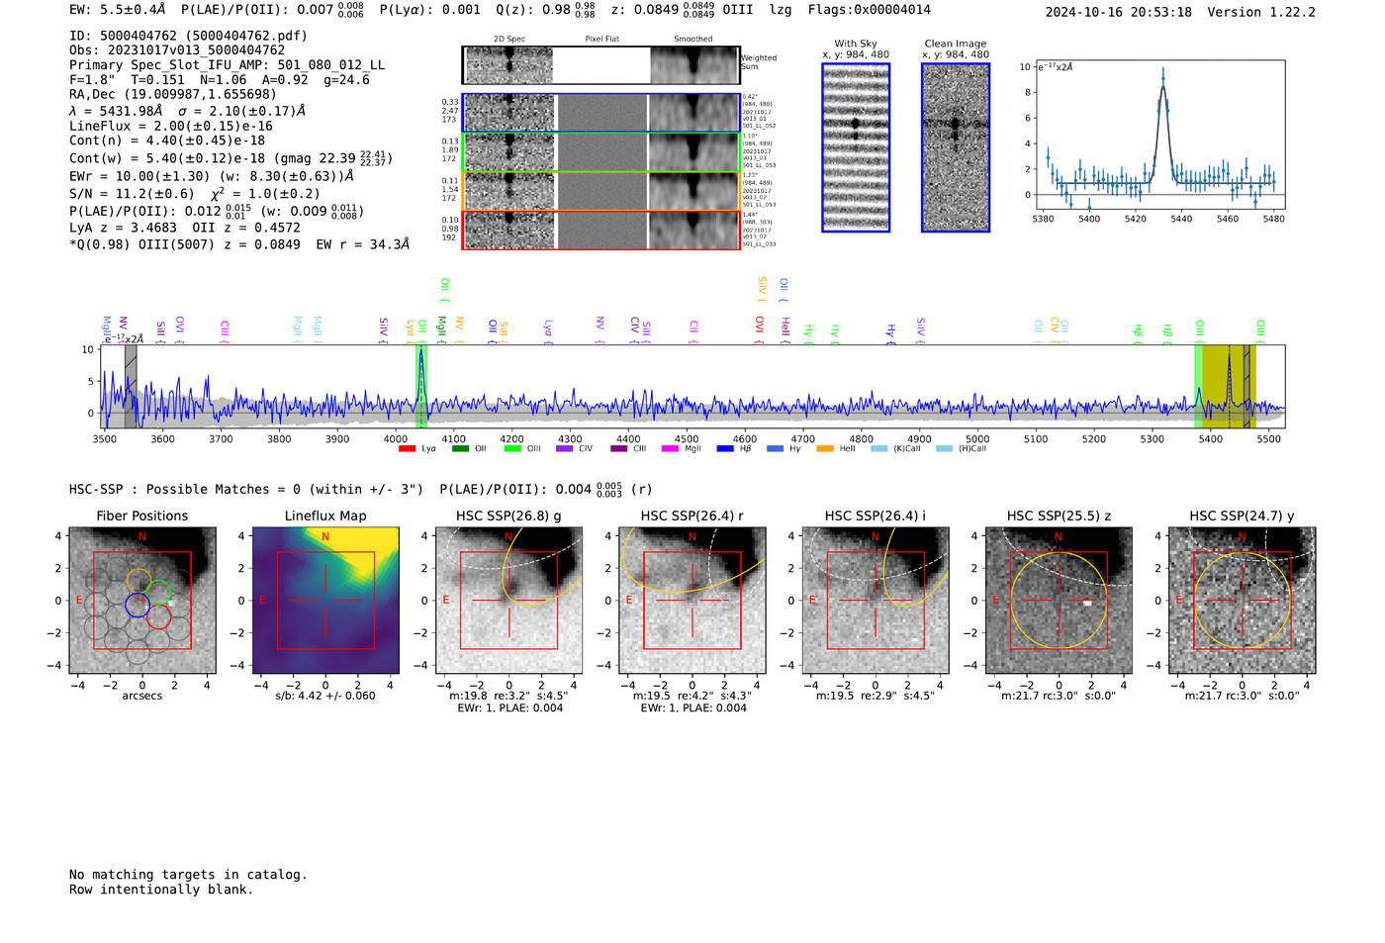Click the purple CIV legend swatch
The height and width of the screenshot is (943, 1385).
(564, 449)
